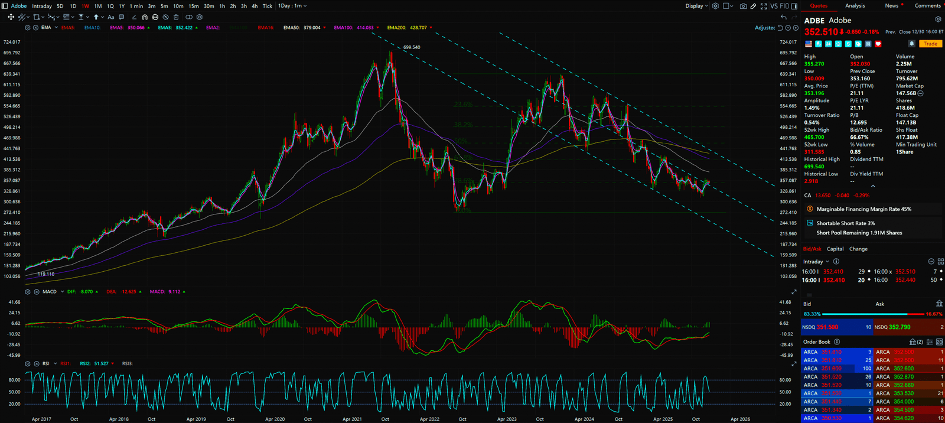Screen dimensions: 945x423
Task: Open order book filter settings icon
Action: pyautogui.click(x=930, y=342)
